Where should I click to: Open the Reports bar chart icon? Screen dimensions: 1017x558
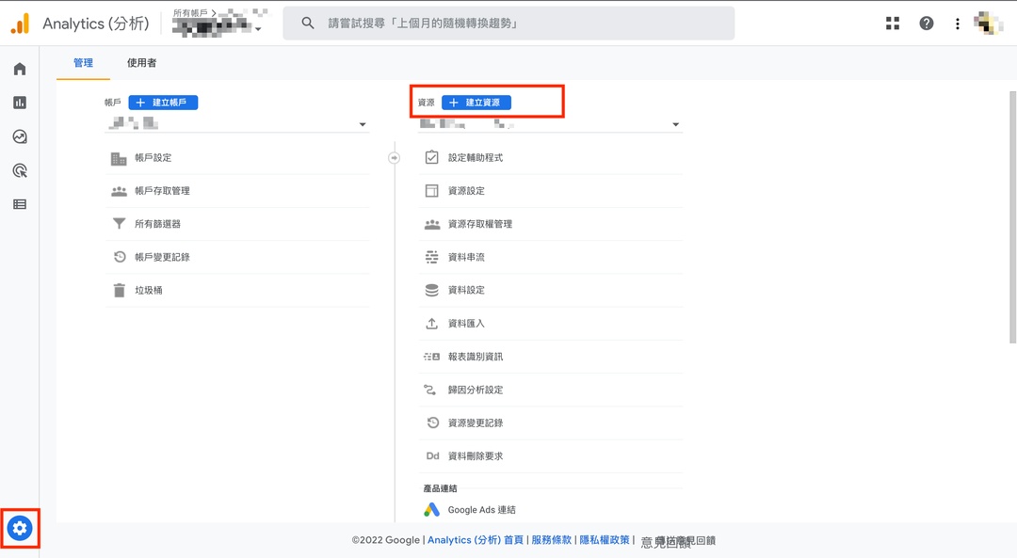pos(20,103)
